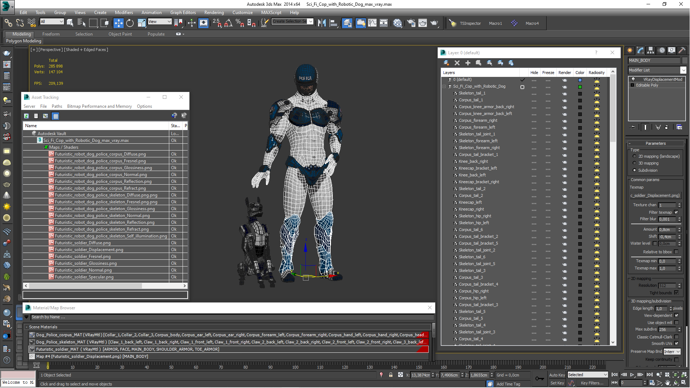Click the Pan View hand icon
The image size is (690, 388).
[667, 383]
